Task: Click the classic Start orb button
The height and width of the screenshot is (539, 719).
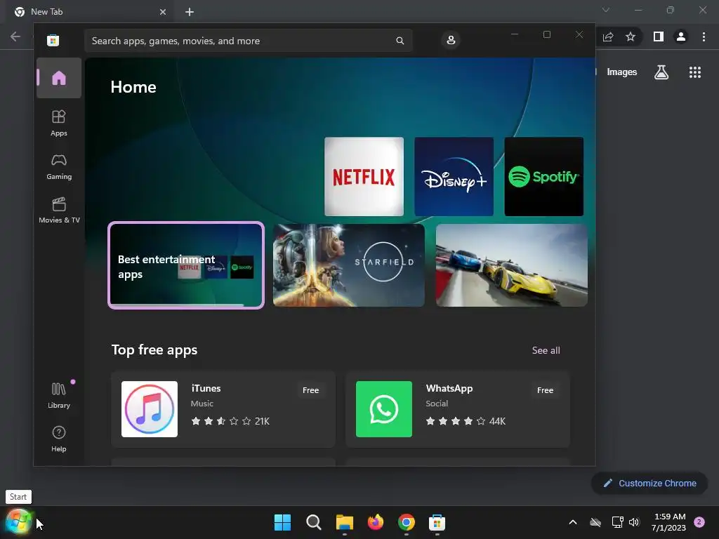Action: (18, 521)
